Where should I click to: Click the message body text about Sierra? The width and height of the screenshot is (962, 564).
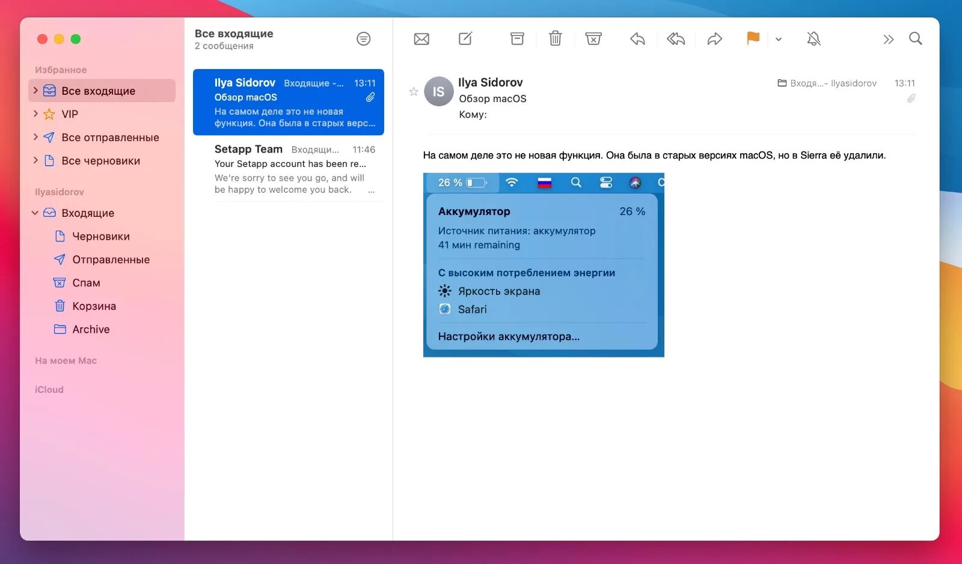(654, 156)
